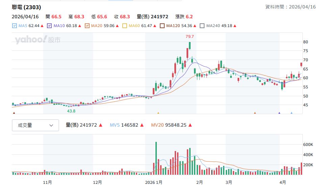Image resolution: width=319 pixels, height=193 pixels.
Task: Select the tallest green volume bar in January
Action: tap(156, 158)
